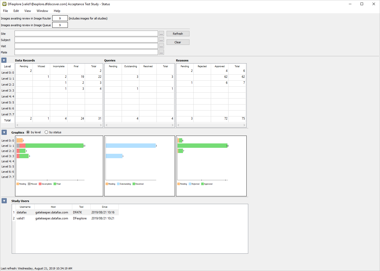380x271 pixels.
Task: Click the green Level 1 Final bar
Action: [x=54, y=146]
